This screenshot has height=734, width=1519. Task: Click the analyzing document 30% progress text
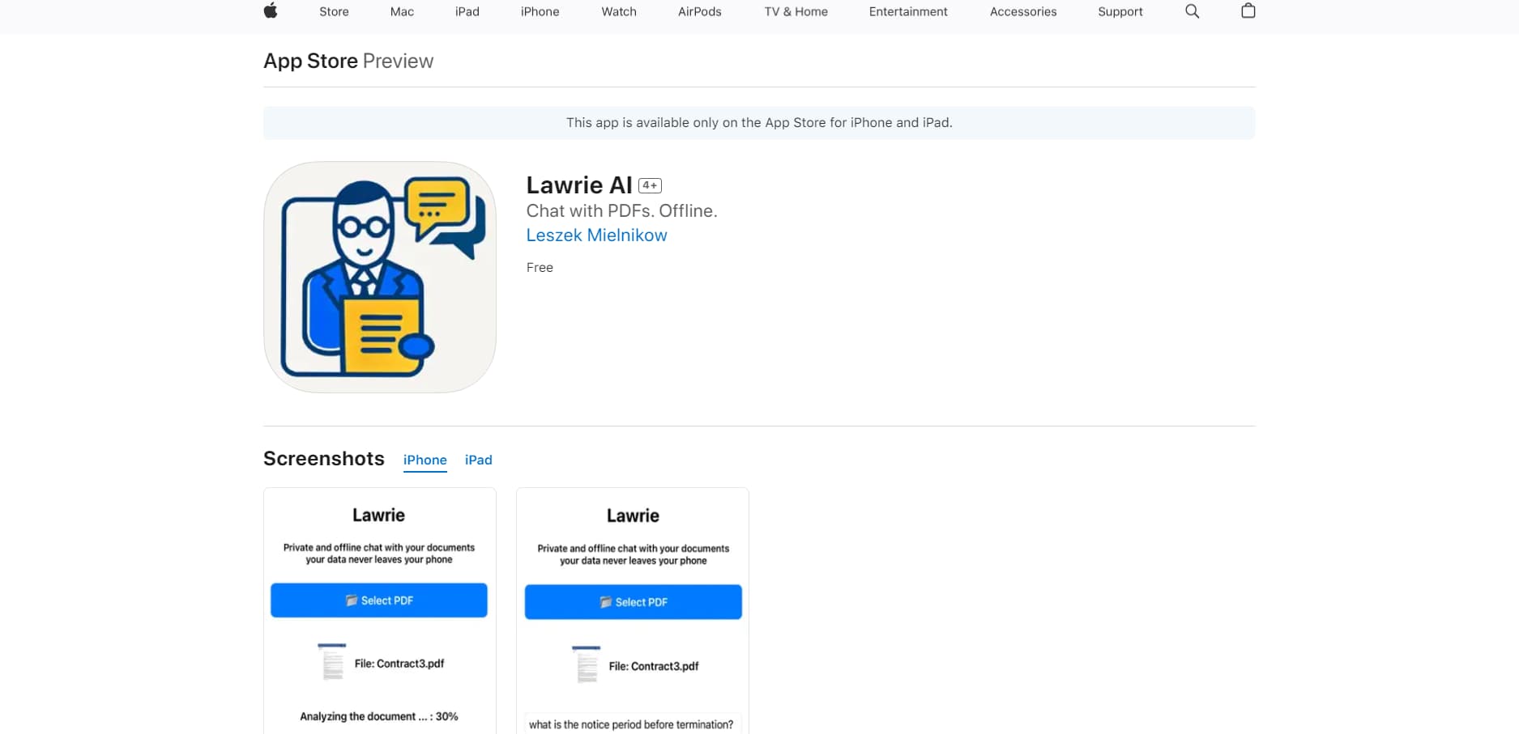point(378,716)
